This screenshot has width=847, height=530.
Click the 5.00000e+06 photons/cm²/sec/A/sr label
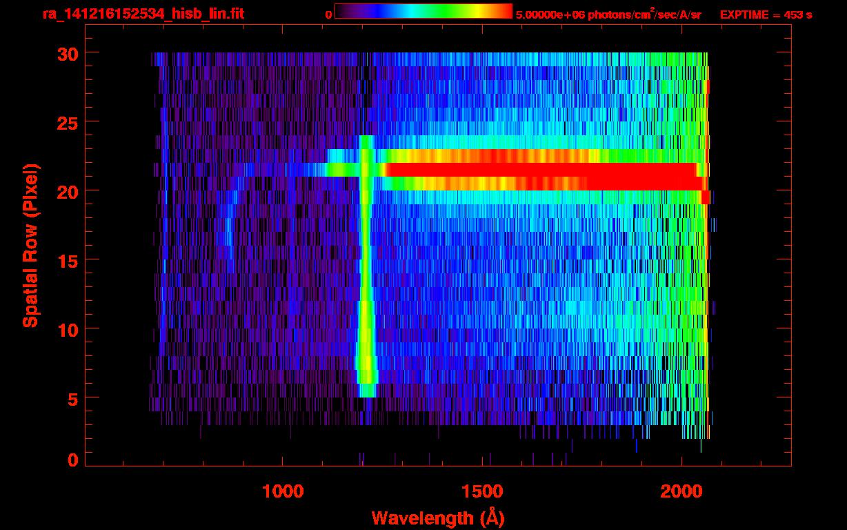[608, 14]
